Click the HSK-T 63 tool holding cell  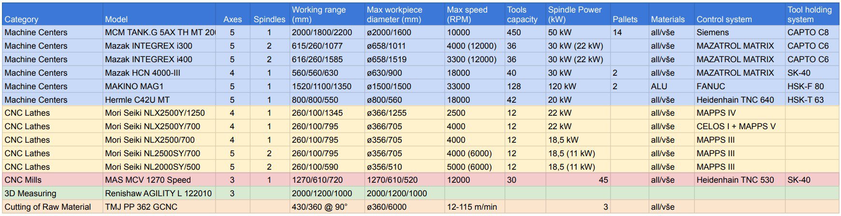point(812,100)
